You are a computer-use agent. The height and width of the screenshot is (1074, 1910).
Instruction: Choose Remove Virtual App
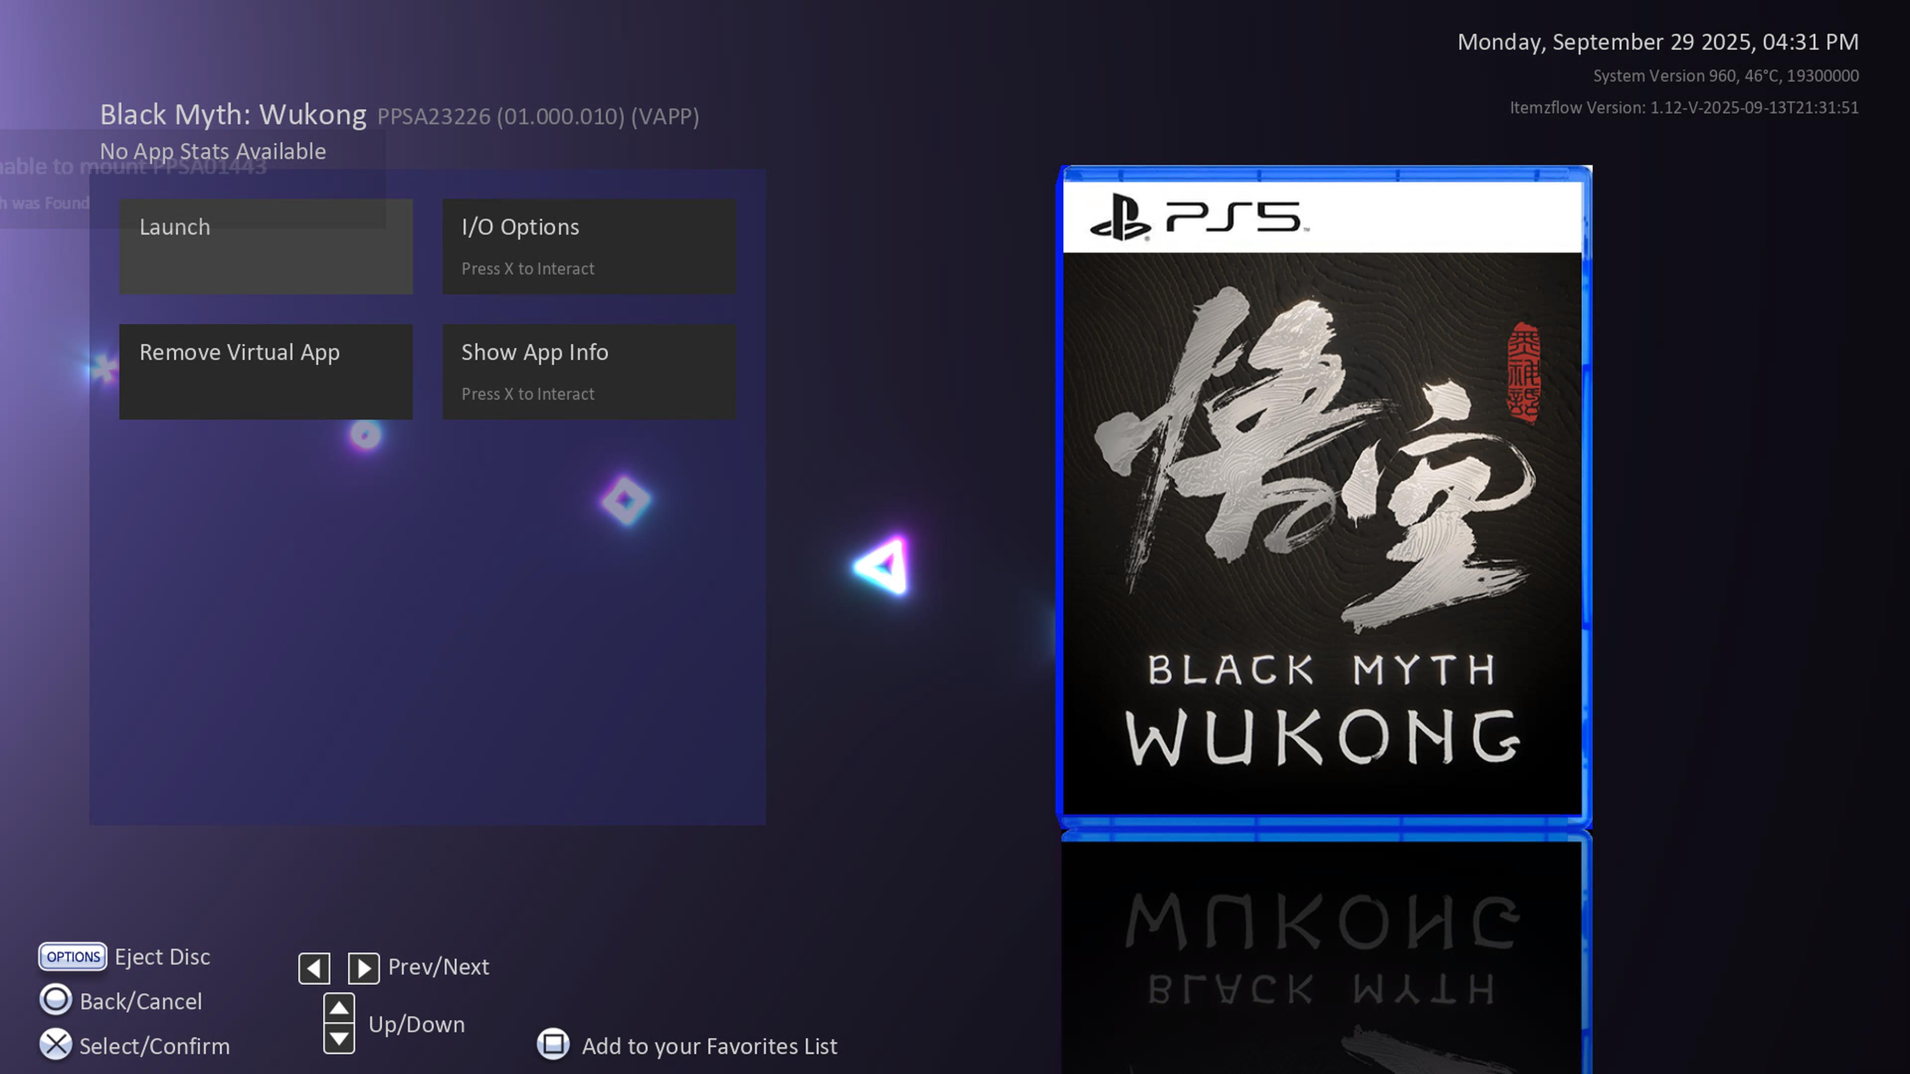pos(266,371)
